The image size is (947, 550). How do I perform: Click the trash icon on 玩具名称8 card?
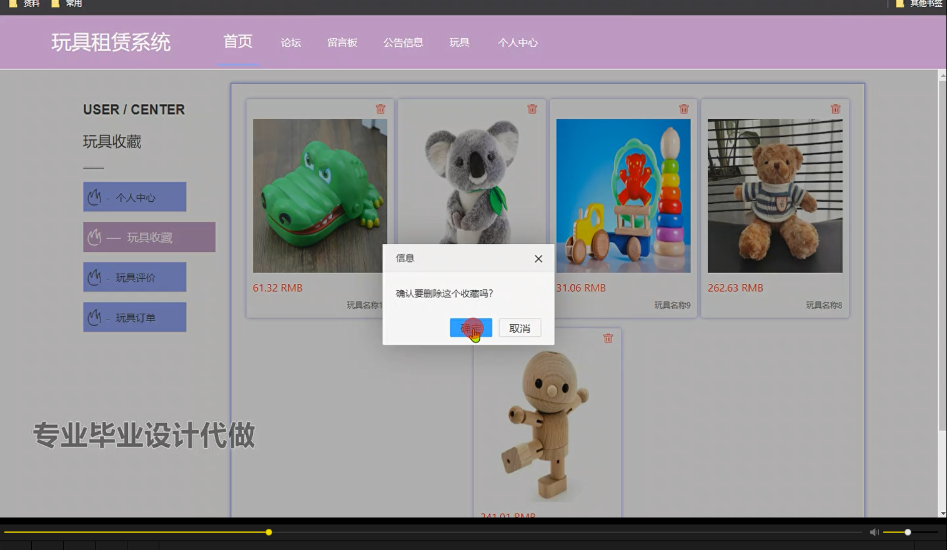tap(836, 109)
